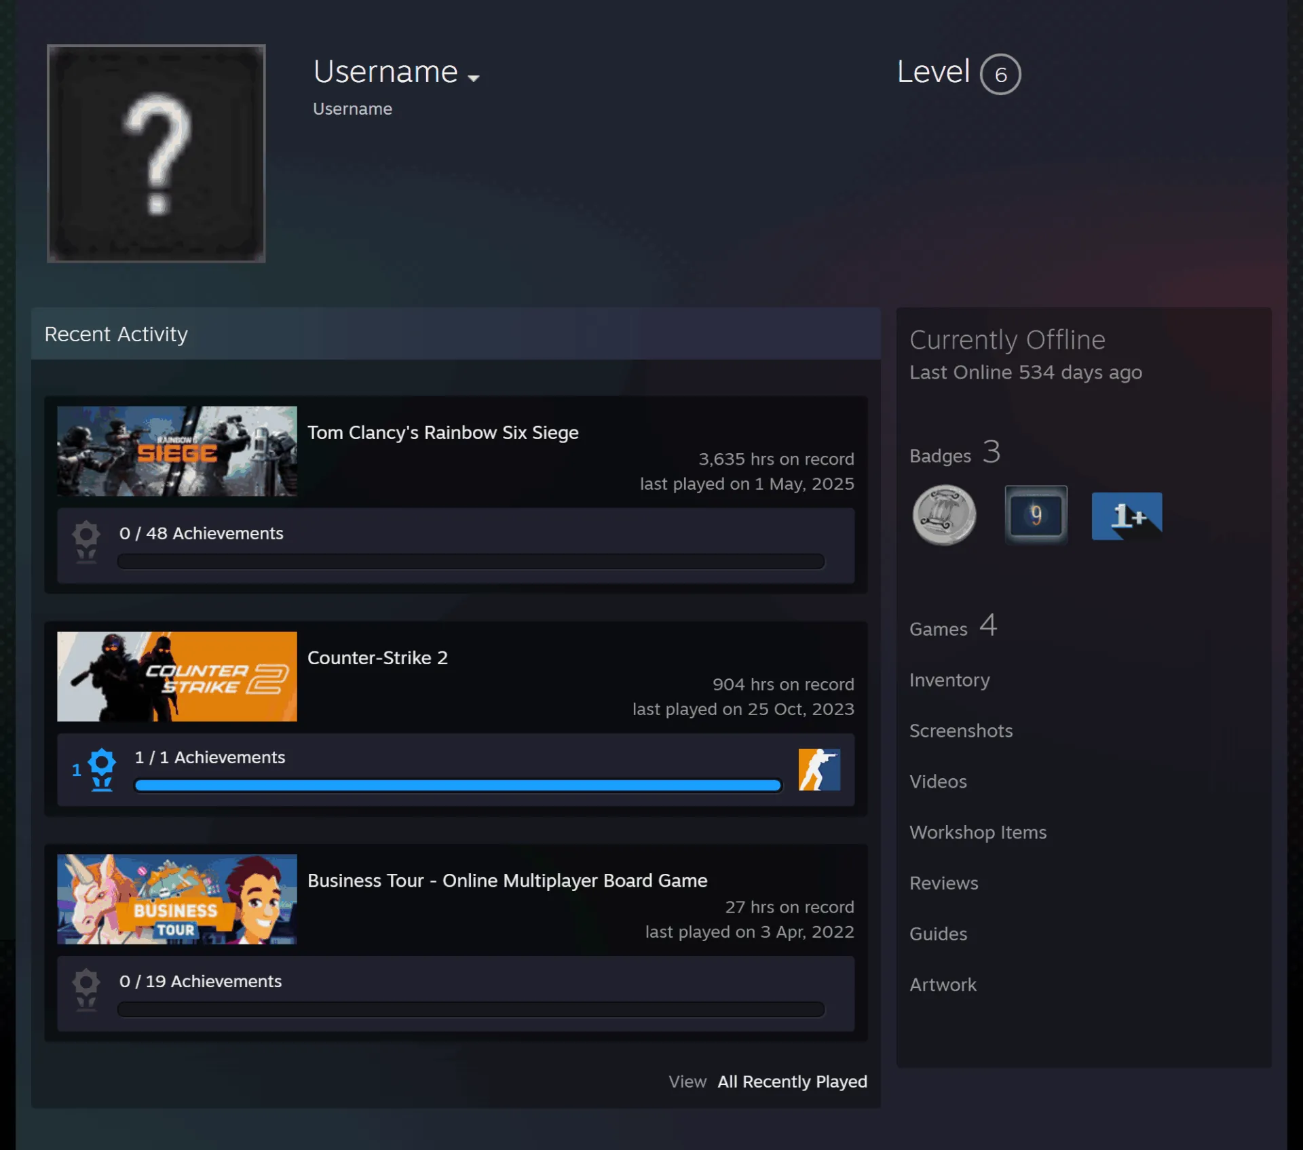The height and width of the screenshot is (1150, 1303).
Task: Click the unlocked Counter-Strike 2 achievement icon
Action: tap(819, 769)
